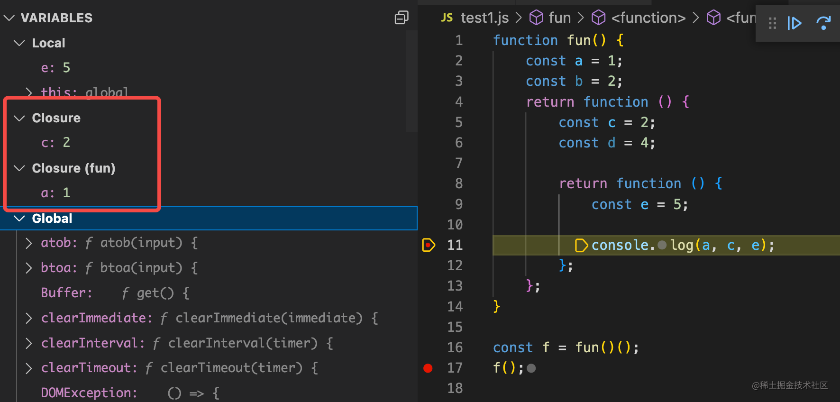The height and width of the screenshot is (402, 840).
Task: Click the Variables panel vertical scrollbar
Action: point(411,81)
